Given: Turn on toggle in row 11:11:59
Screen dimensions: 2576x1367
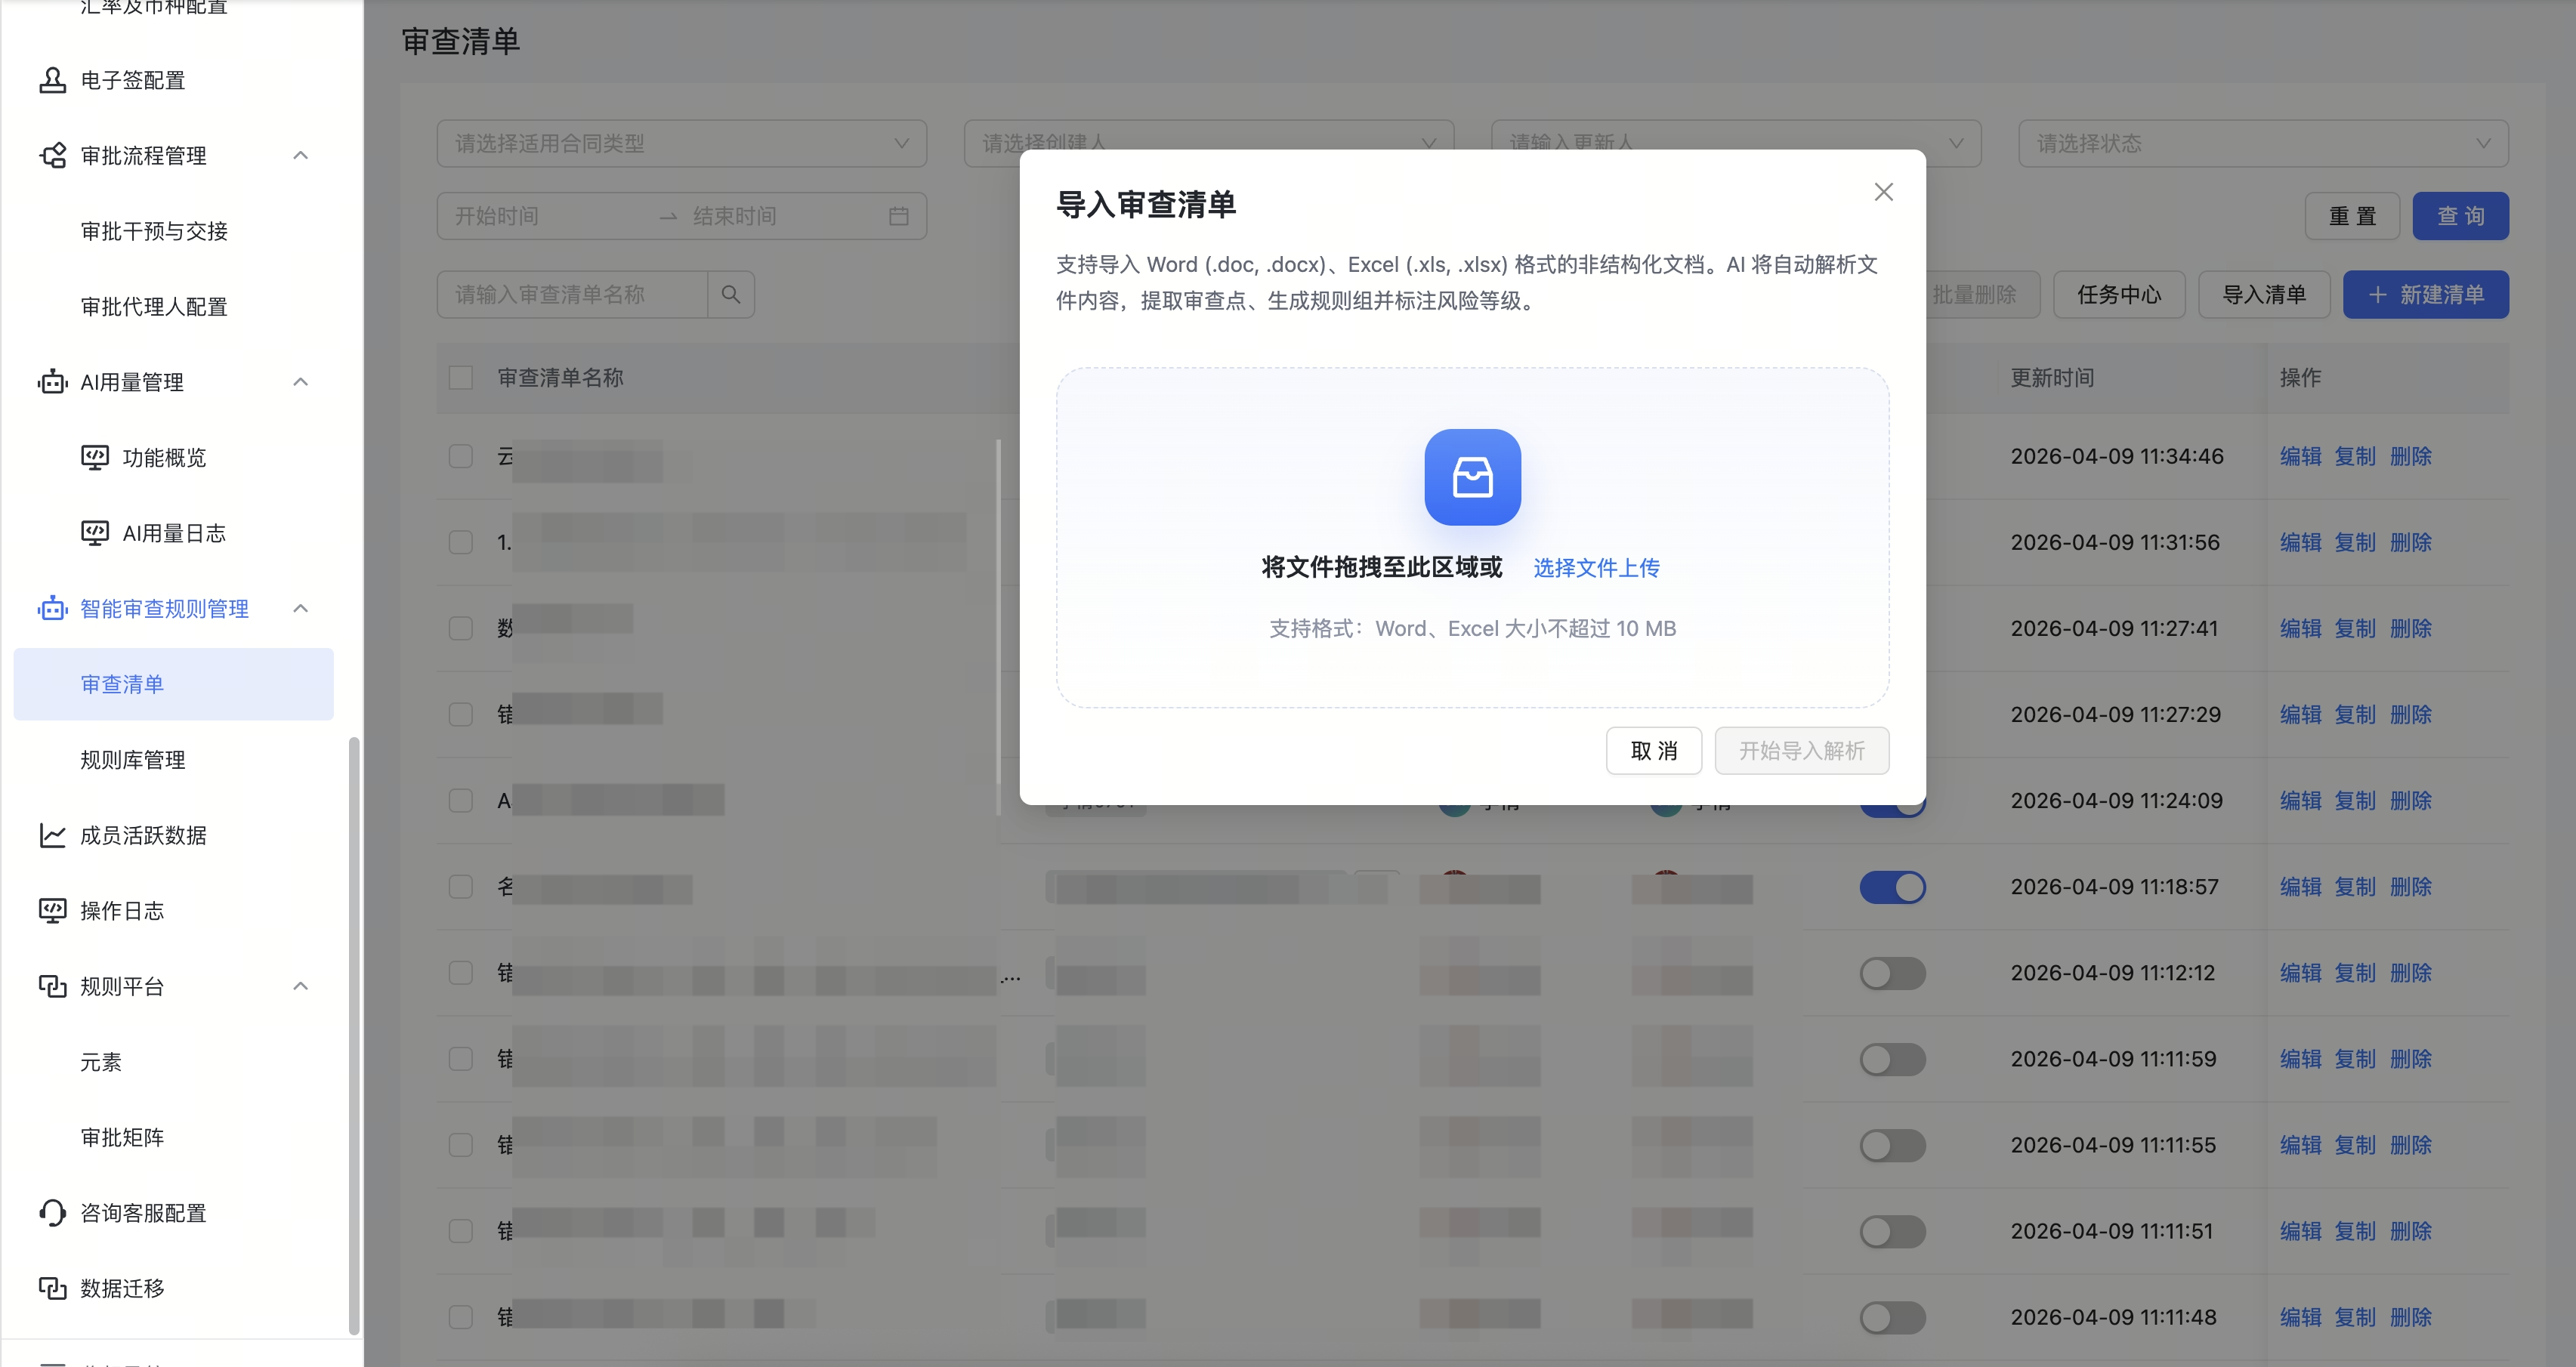Looking at the screenshot, I should pyautogui.click(x=1892, y=1059).
